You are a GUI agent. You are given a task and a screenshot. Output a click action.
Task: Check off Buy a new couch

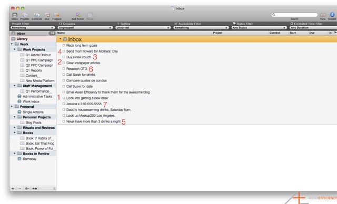[x=64, y=57]
